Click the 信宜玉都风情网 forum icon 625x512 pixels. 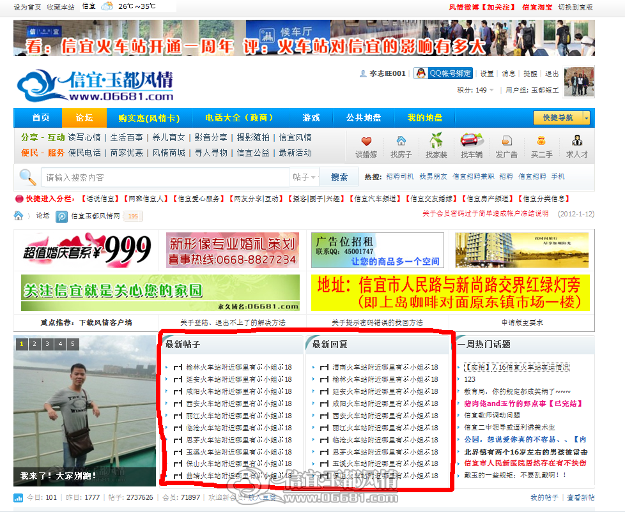(x=61, y=216)
